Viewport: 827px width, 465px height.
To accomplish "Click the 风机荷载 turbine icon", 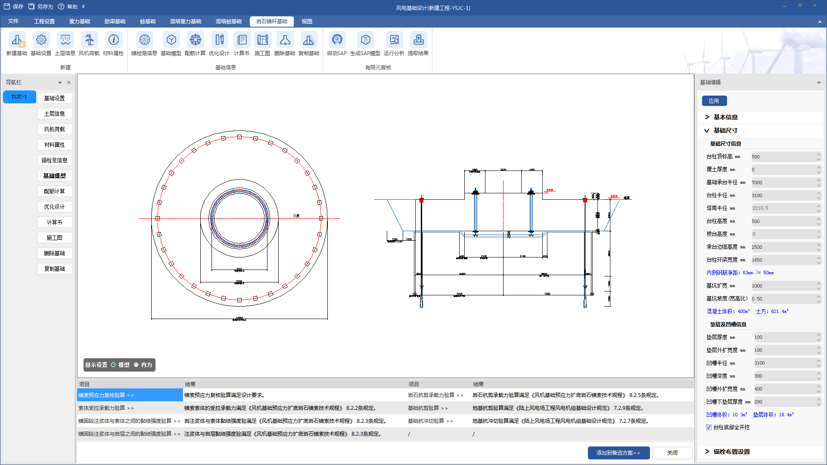I will click(89, 41).
